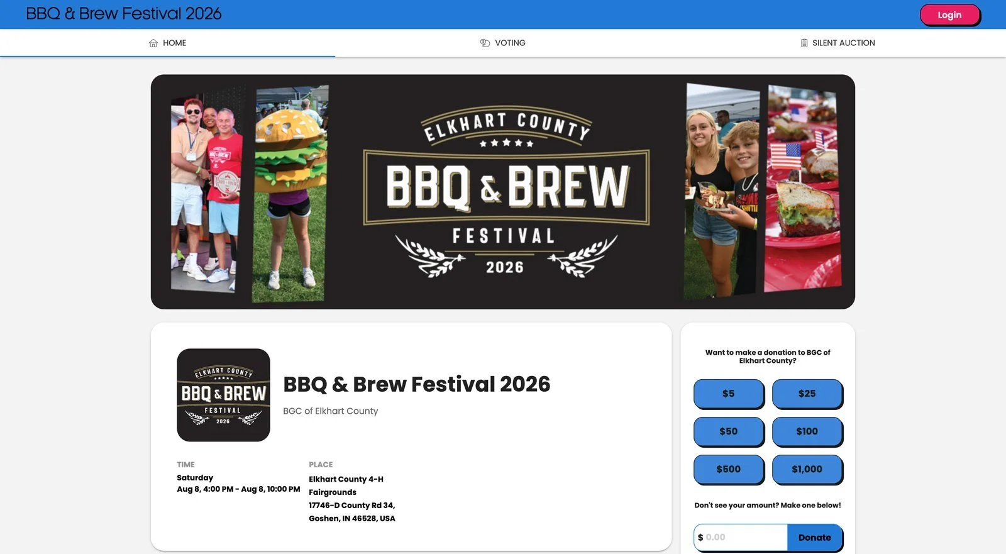The image size is (1006, 554).
Task: Click the Voting tab icon
Action: [x=485, y=43]
